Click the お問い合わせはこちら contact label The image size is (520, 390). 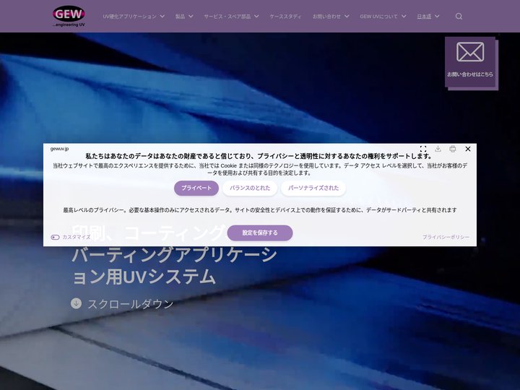click(470, 74)
